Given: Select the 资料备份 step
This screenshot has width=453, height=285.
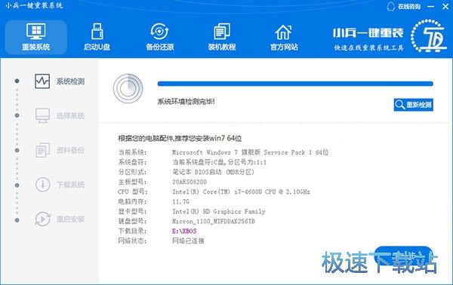Looking at the screenshot, I should pos(60,150).
